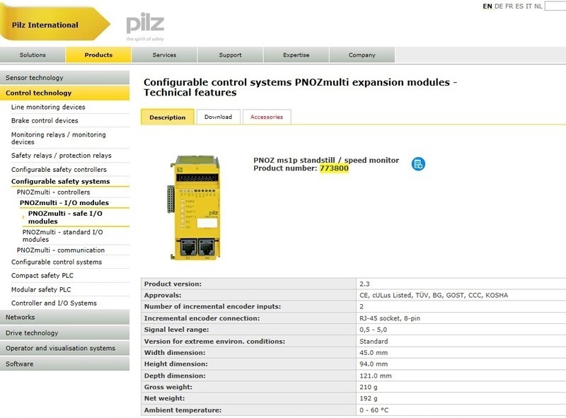Switch to the Description tab
Viewport: 566px width, 418px height.
[x=168, y=117]
